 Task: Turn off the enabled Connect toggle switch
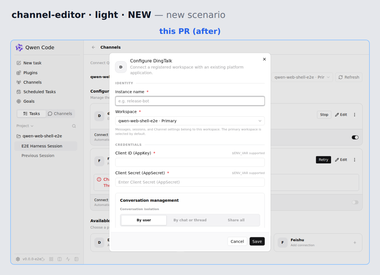click(355, 137)
